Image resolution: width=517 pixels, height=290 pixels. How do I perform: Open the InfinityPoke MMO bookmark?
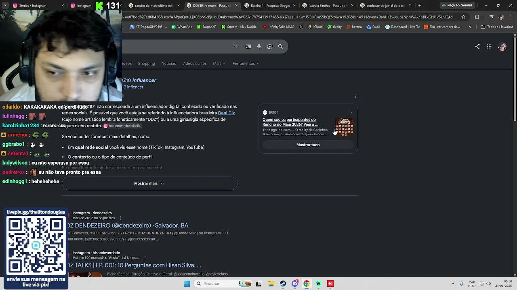click(279, 27)
